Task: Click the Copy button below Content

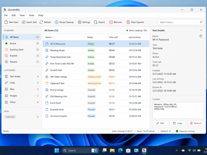Action: click(178, 123)
